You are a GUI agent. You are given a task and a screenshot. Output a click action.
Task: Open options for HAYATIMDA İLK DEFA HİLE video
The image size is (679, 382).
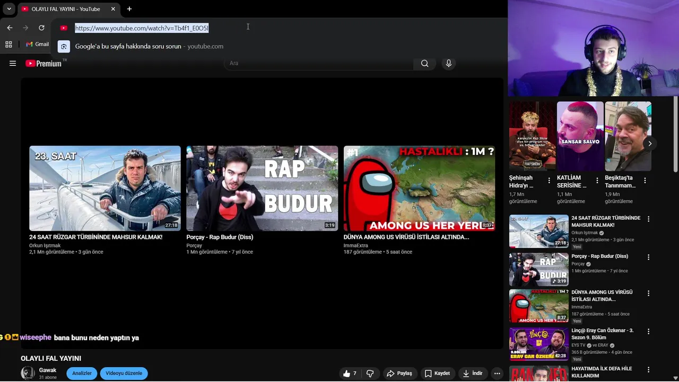point(648,370)
